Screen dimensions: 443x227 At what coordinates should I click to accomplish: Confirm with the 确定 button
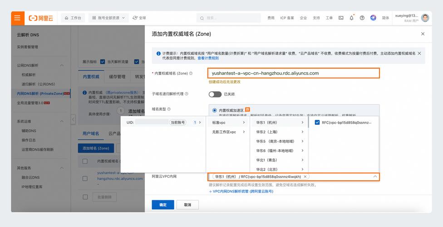tap(163, 205)
